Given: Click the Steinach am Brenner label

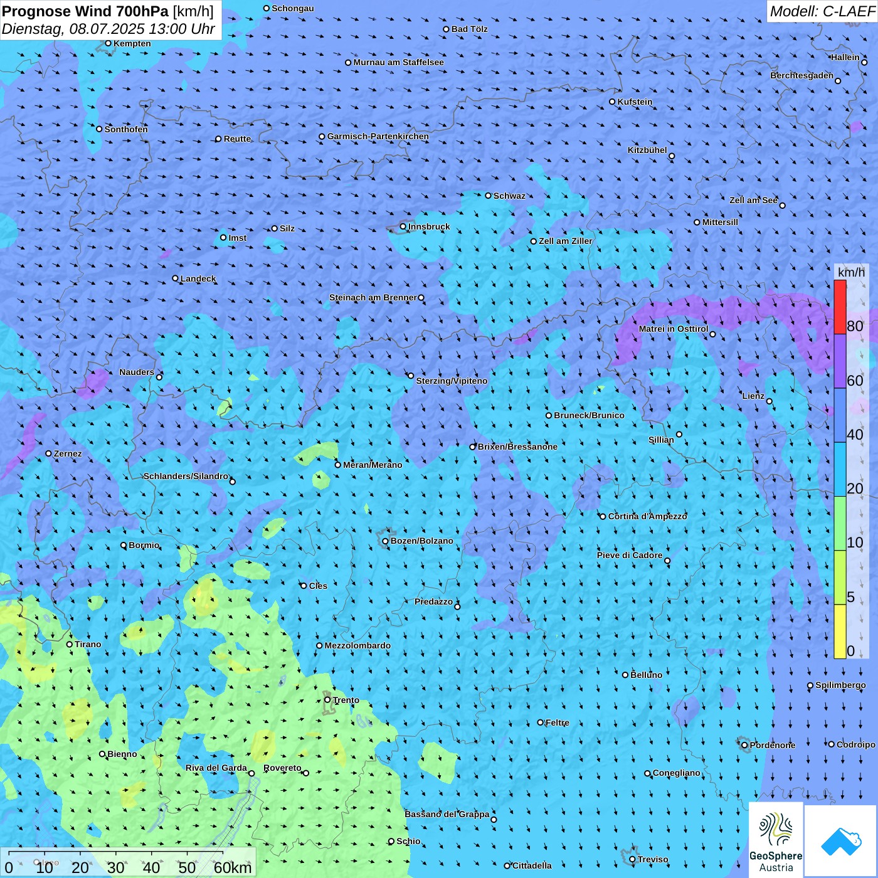Looking at the screenshot, I should point(373,297).
